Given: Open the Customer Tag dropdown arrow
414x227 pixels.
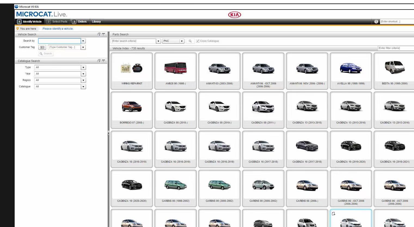Looking at the screenshot, I should 83,47.
